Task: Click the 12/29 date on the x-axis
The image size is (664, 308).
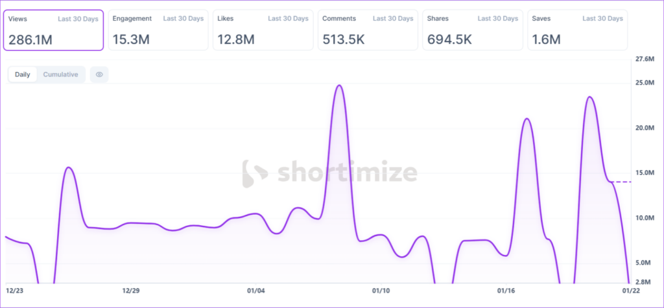Action: pyautogui.click(x=131, y=291)
